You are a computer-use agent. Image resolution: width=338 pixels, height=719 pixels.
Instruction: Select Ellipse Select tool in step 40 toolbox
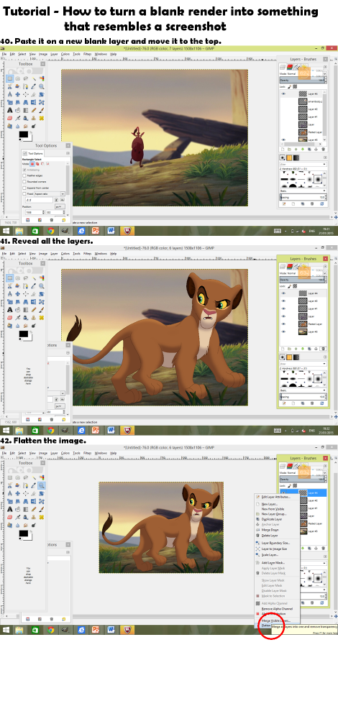(17, 78)
